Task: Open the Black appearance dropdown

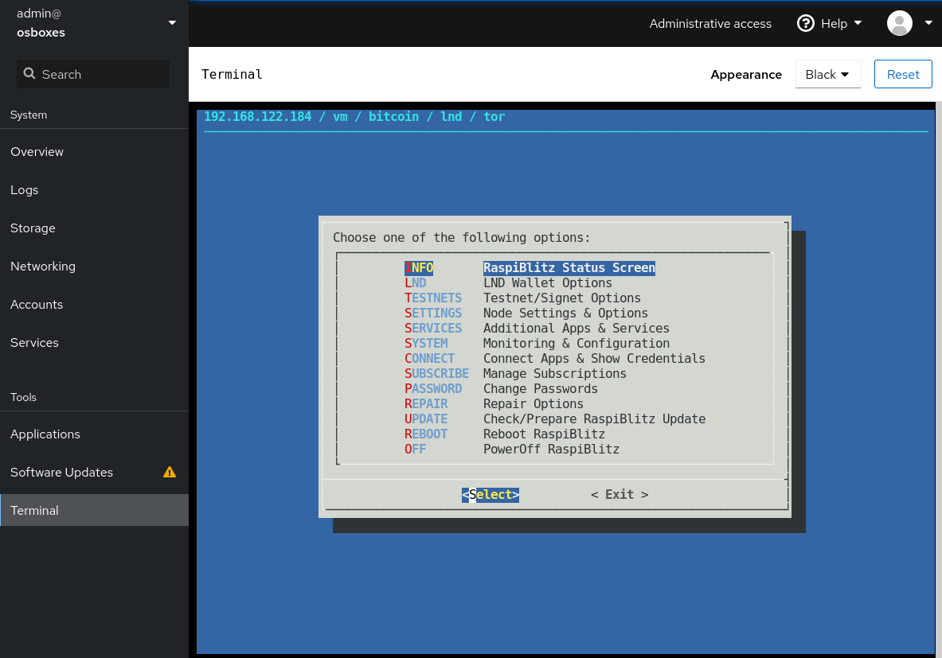Action: pos(828,75)
